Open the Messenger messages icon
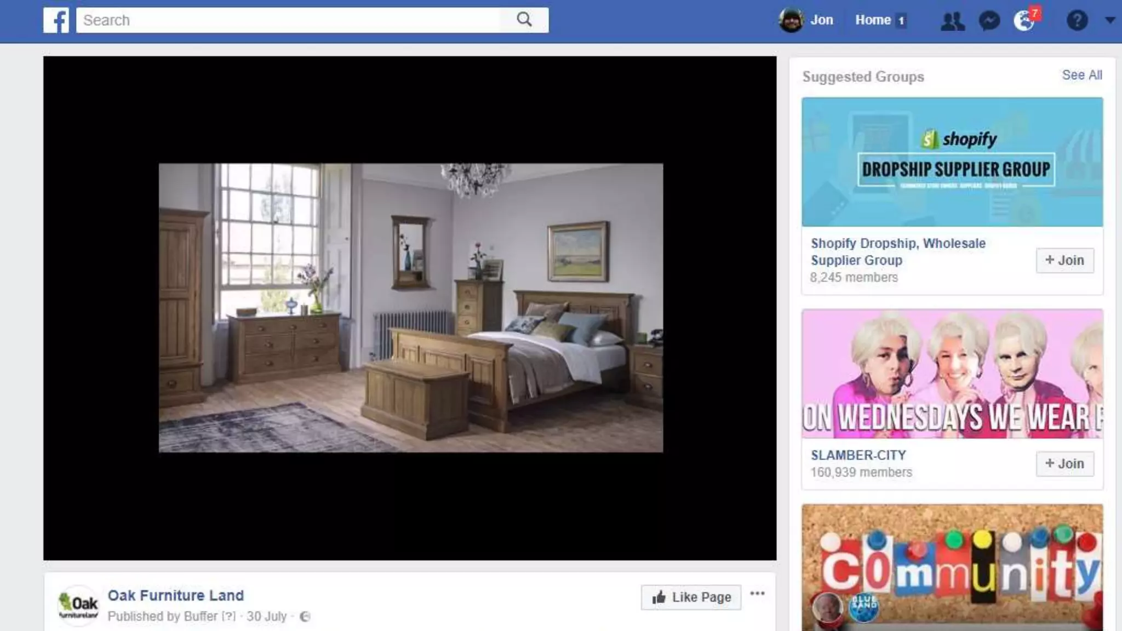The width and height of the screenshot is (1122, 631). tap(989, 21)
